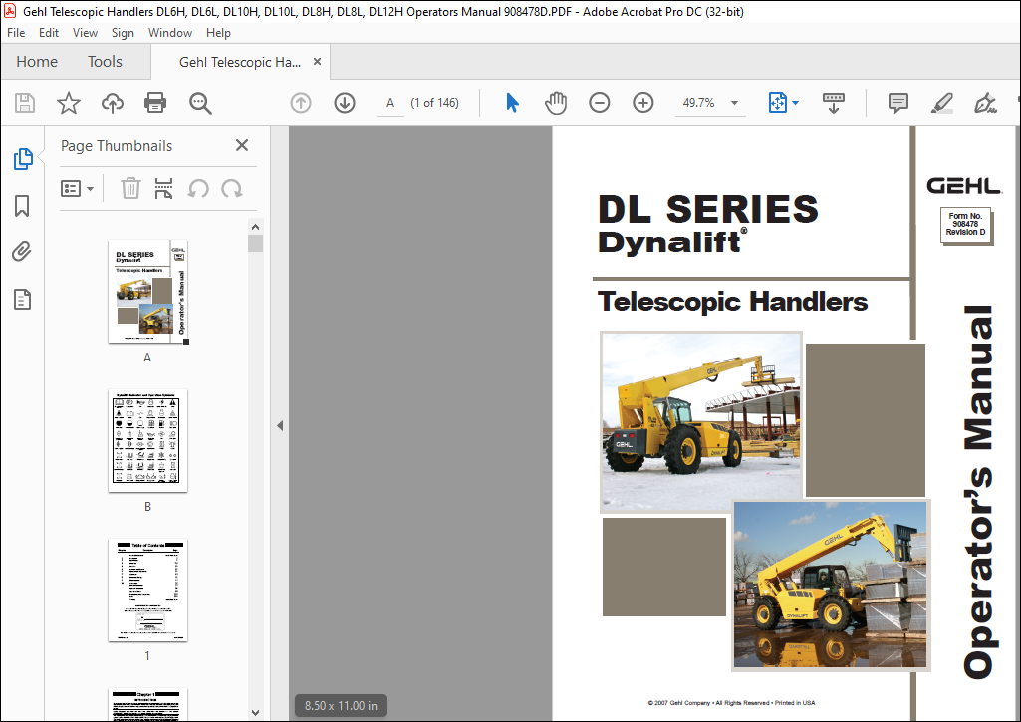
Task: Click the Telescopic Handlers heading in document
Action: coord(732,302)
